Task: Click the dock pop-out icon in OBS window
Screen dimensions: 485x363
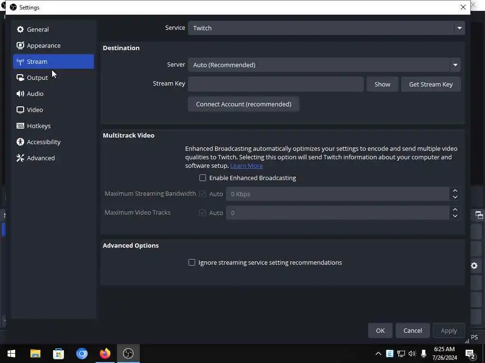Action: [x=479, y=215]
